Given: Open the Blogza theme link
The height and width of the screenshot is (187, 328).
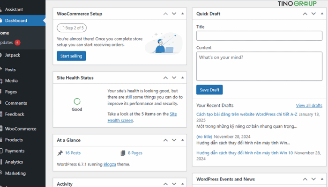Looking at the screenshot, I should (x=110, y=164).
